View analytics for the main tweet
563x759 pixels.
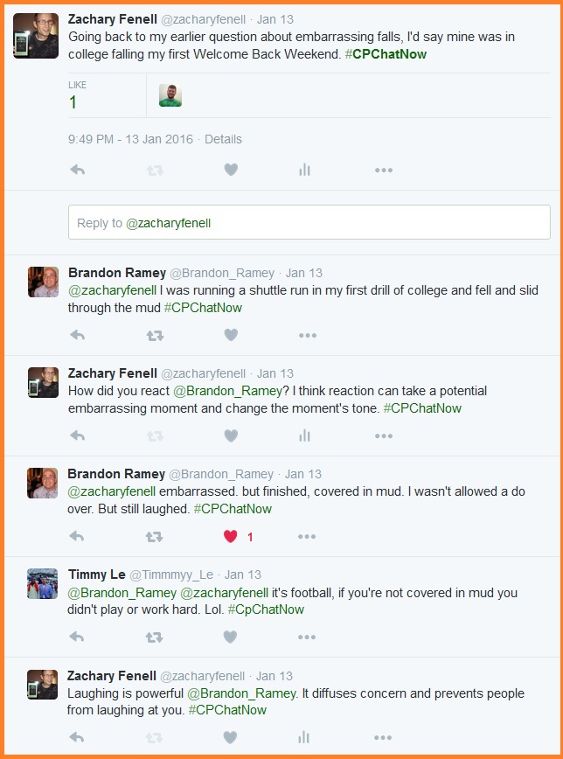tap(304, 170)
